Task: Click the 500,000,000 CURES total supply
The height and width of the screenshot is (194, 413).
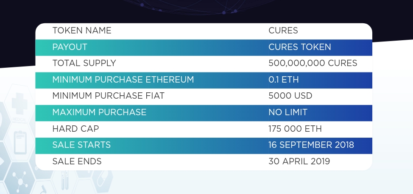Action: pyautogui.click(x=313, y=63)
